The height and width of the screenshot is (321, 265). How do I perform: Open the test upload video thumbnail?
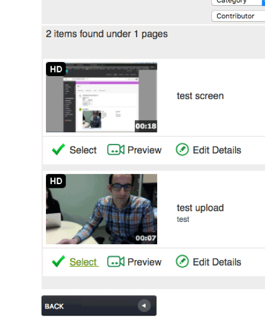(101, 209)
